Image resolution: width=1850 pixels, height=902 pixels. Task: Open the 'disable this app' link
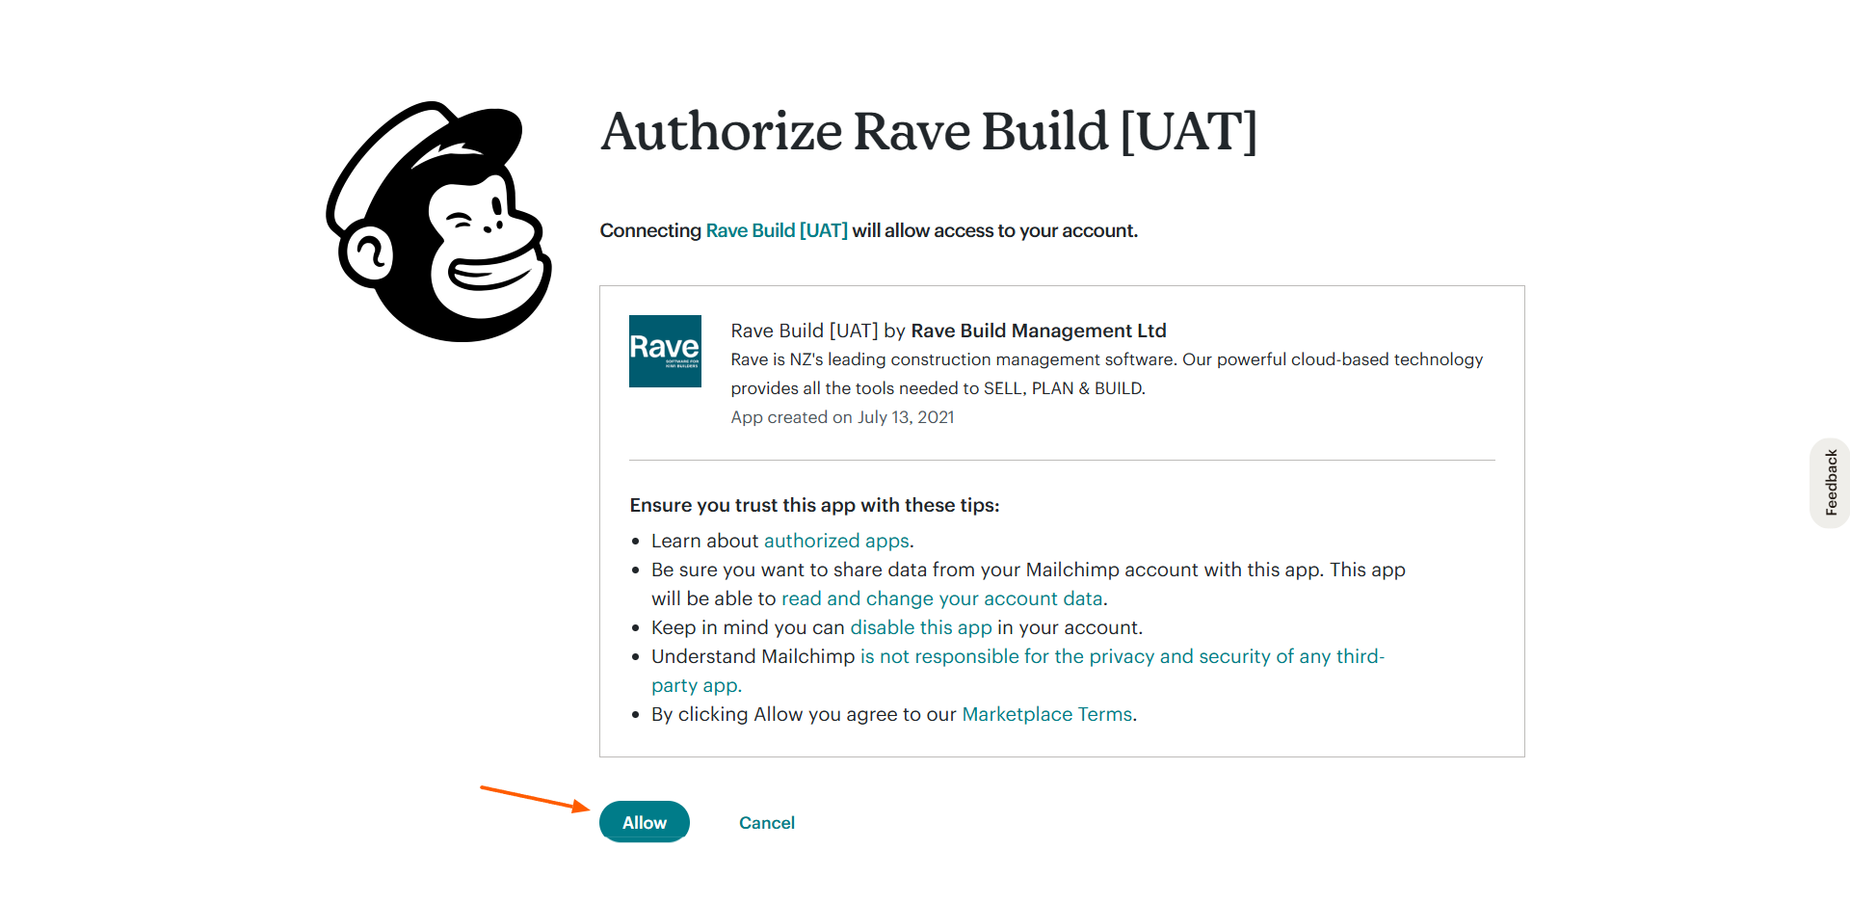click(921, 627)
